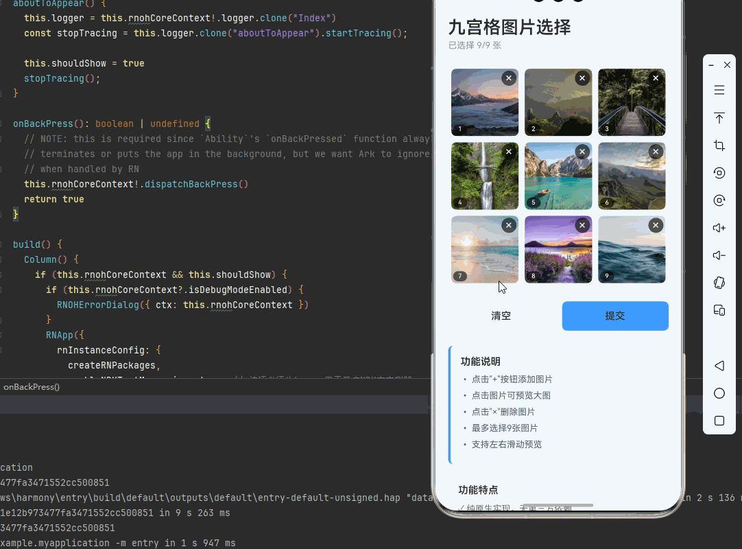The image size is (742, 549).
Task: Preview cloudy valley thumbnail number 6
Action: tap(632, 176)
